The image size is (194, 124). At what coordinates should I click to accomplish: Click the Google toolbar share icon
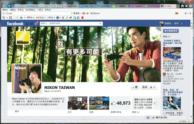click(x=85, y=13)
